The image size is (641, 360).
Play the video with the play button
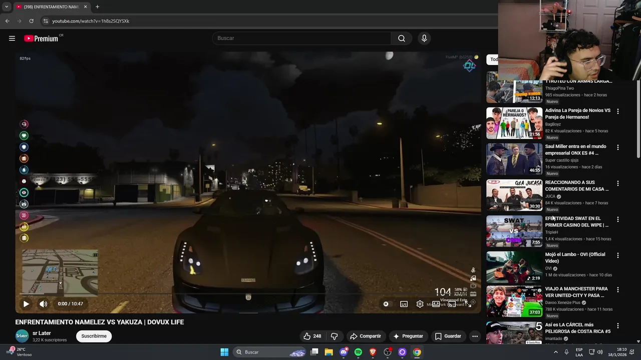(x=26, y=303)
